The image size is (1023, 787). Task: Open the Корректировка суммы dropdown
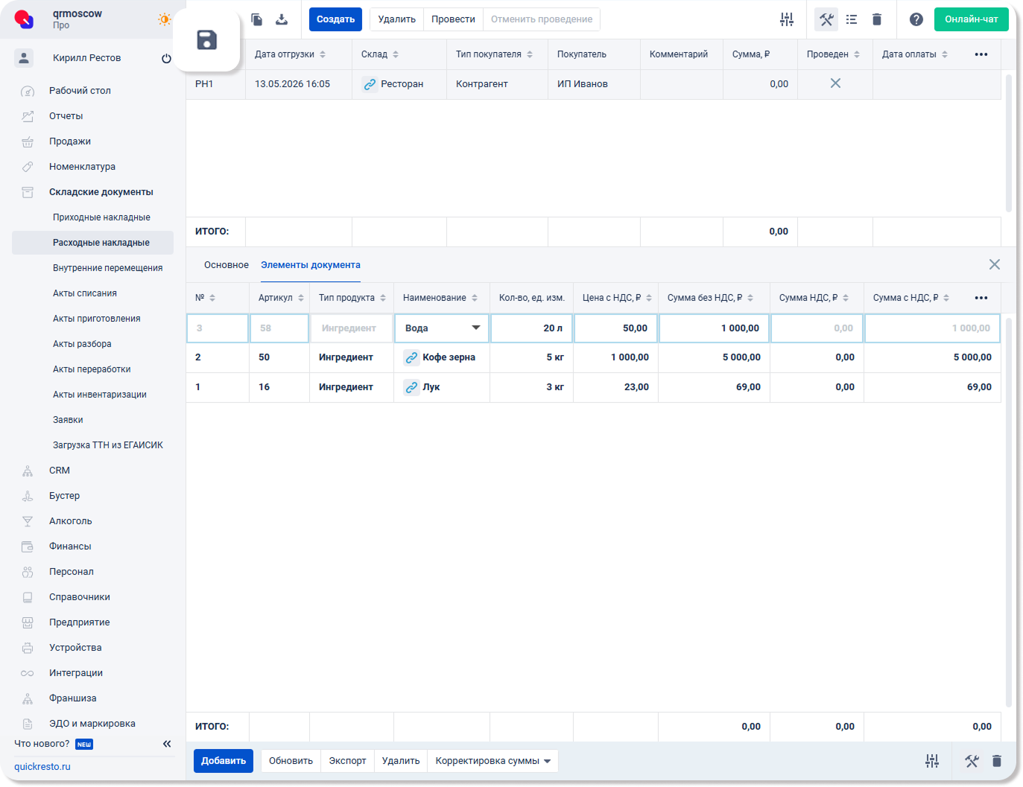pos(493,761)
